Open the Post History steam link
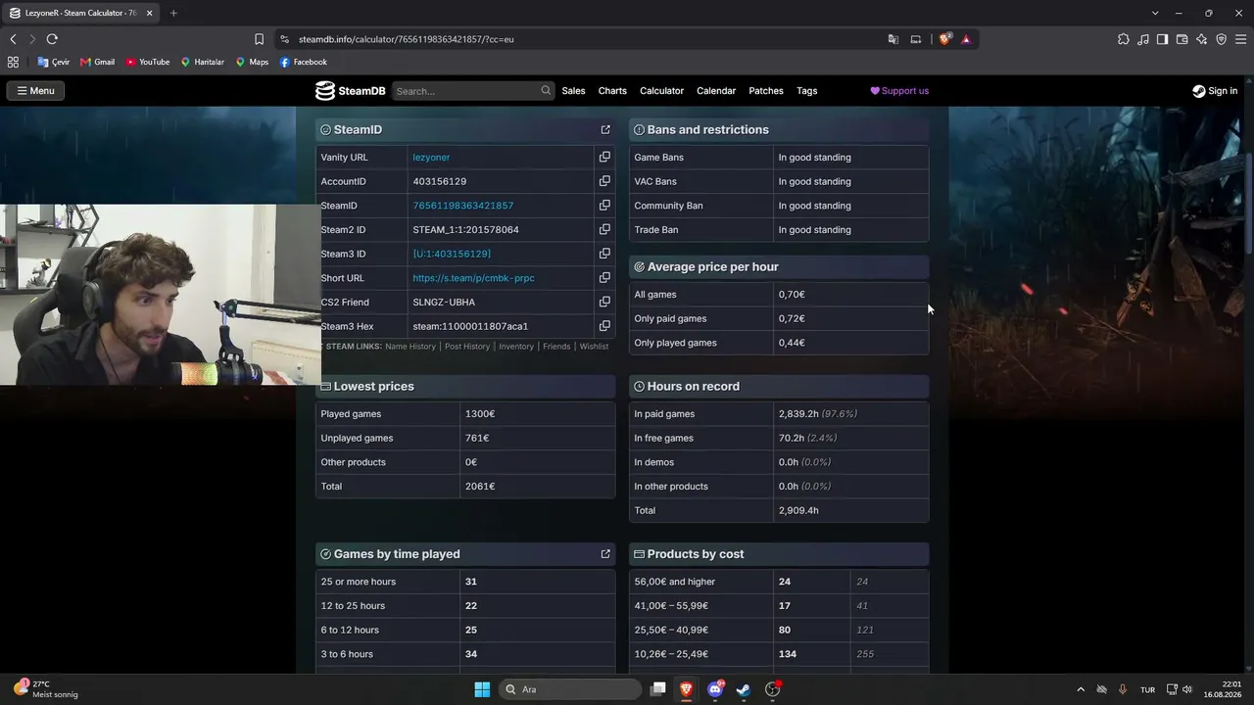This screenshot has width=1254, height=705. 467,347
